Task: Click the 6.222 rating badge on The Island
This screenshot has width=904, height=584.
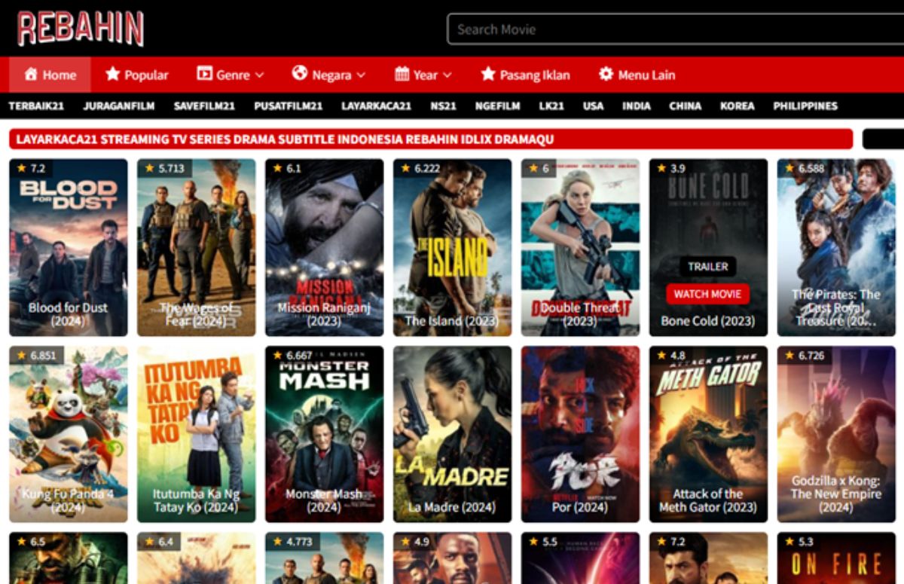Action: click(421, 168)
